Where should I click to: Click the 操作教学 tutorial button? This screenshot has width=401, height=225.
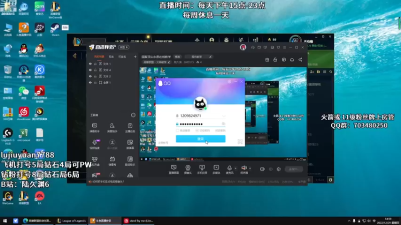[198, 56]
